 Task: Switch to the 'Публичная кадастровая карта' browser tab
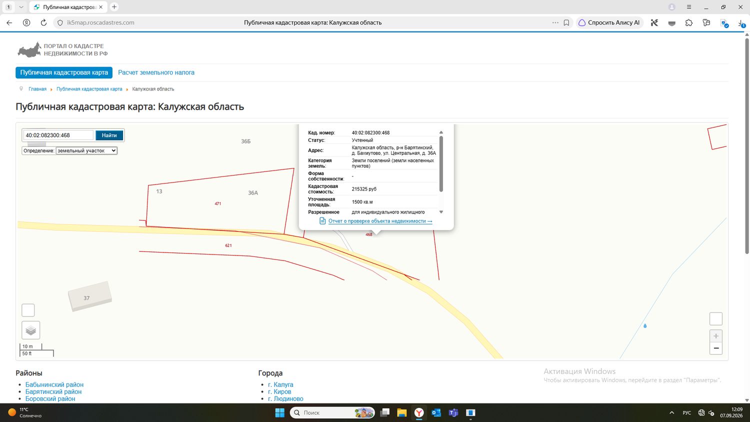tap(68, 7)
